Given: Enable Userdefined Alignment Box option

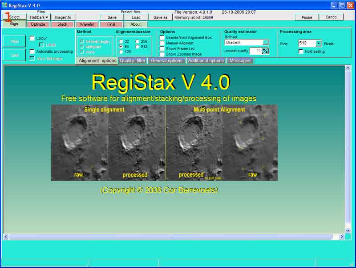Looking at the screenshot, I should pyautogui.click(x=162, y=38).
